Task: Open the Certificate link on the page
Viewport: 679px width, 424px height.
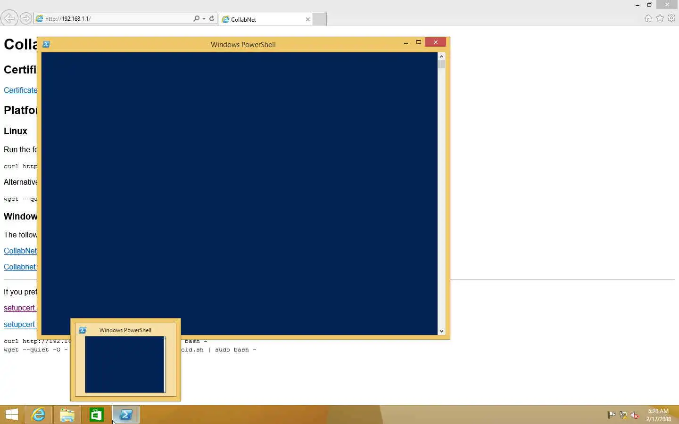Action: 20,90
